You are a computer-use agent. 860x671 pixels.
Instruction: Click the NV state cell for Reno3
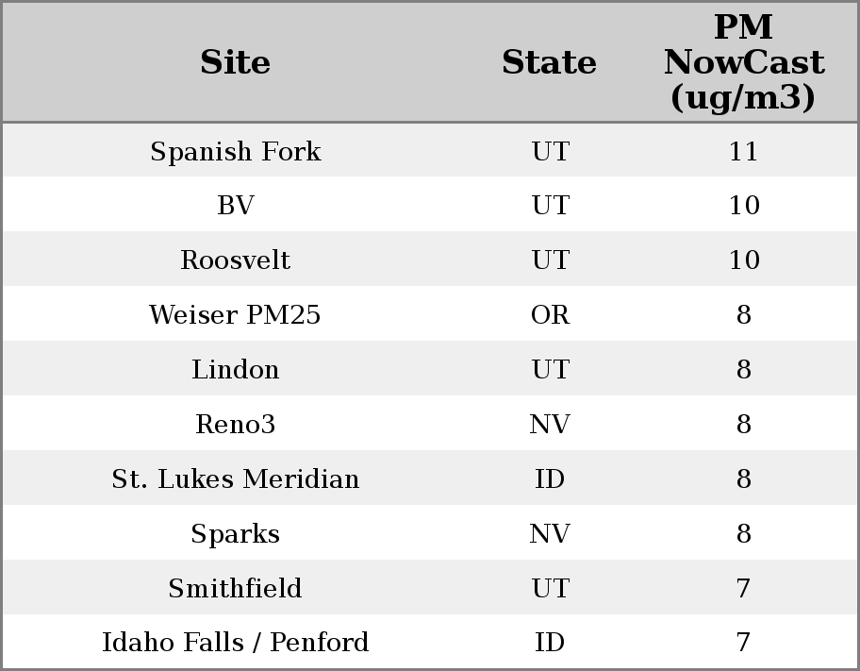click(x=550, y=425)
